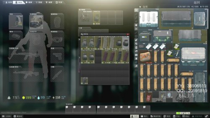This screenshot has height=118, width=210.
Task: Select the first white keycard in stash
Action: coord(148,46)
